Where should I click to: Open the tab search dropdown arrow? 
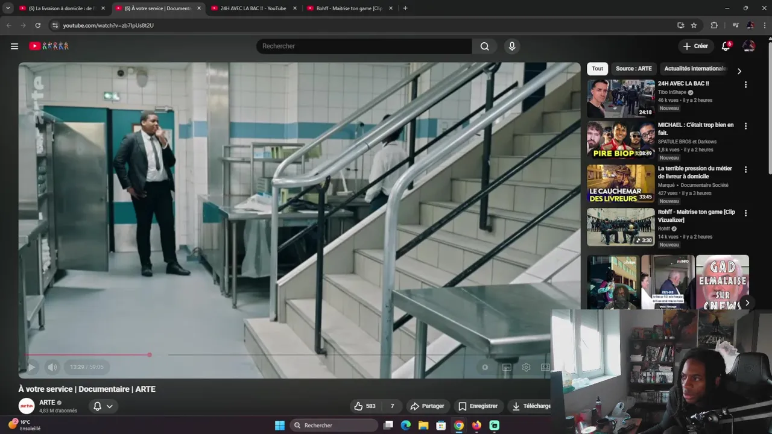click(7, 8)
